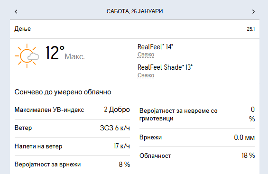Click the 2 Добро UV value
Screen dimensions: 268x174
[x=117, y=110]
